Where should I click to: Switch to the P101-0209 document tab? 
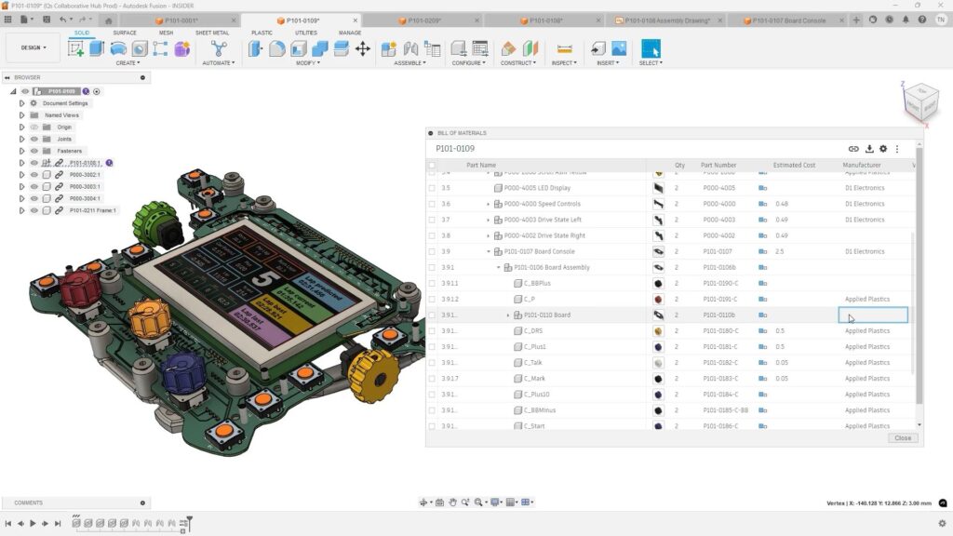[x=424, y=20]
